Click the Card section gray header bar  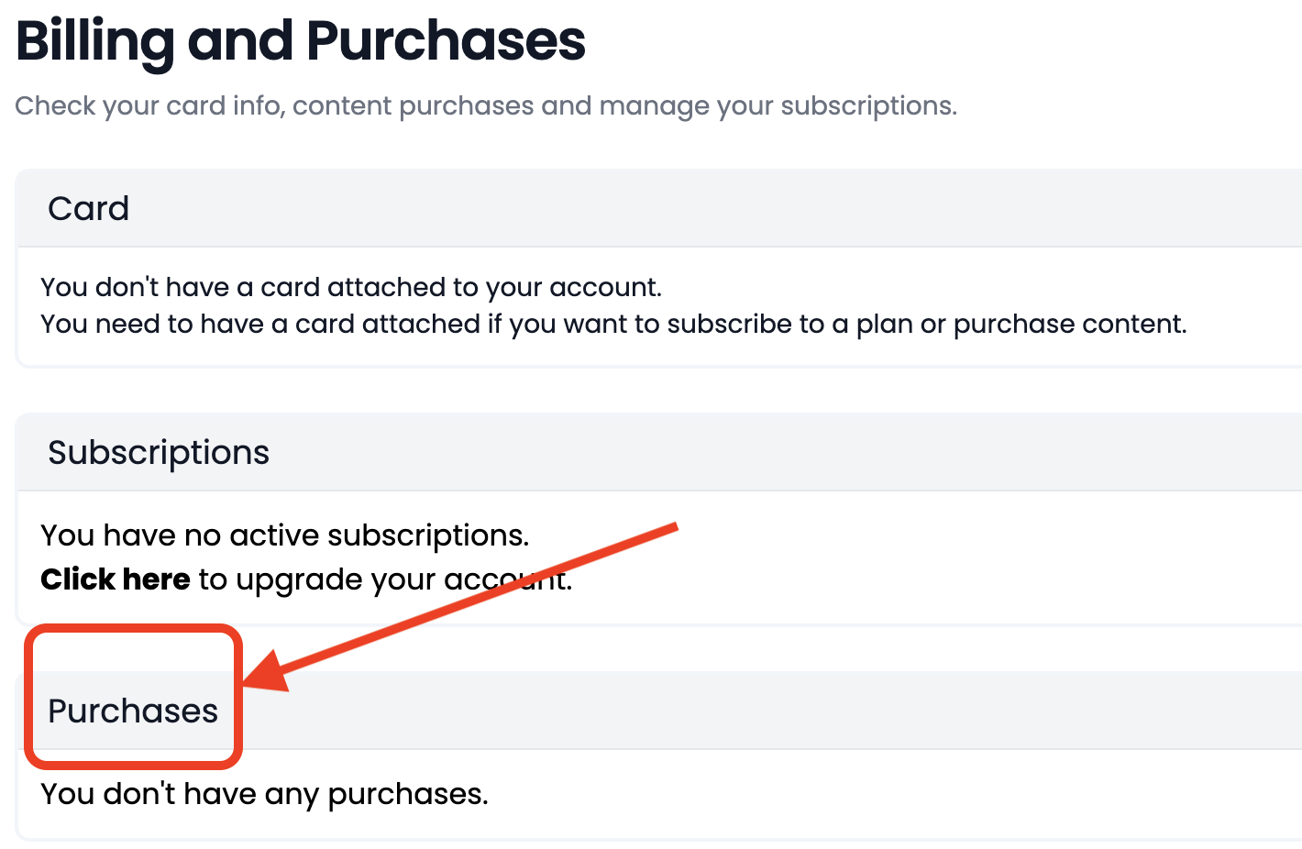pyautogui.click(x=651, y=208)
